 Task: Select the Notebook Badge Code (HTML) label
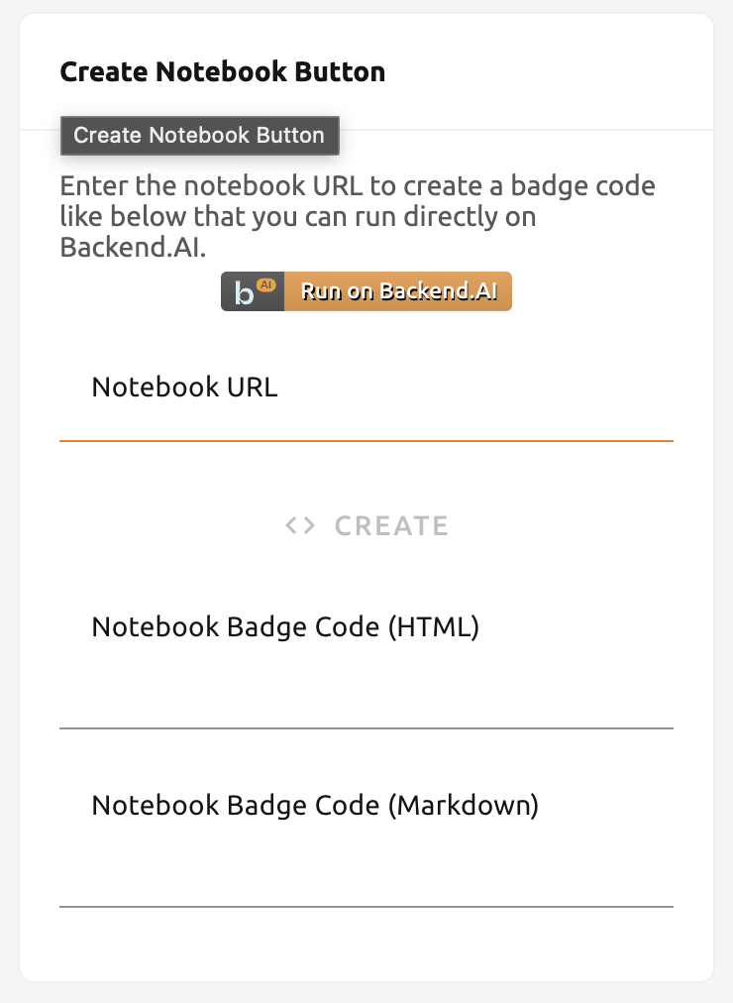pyautogui.click(x=285, y=627)
